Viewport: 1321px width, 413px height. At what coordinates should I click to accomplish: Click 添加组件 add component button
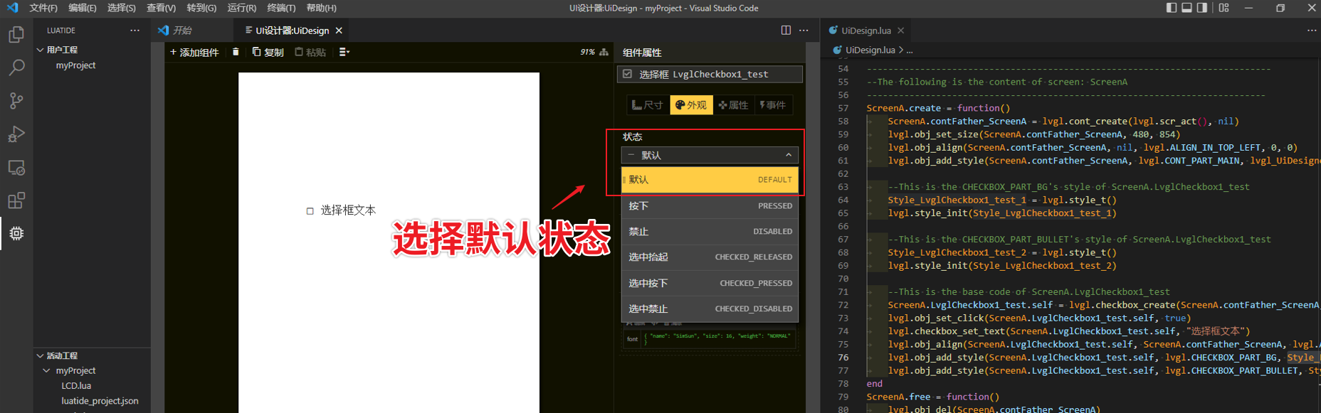(194, 52)
